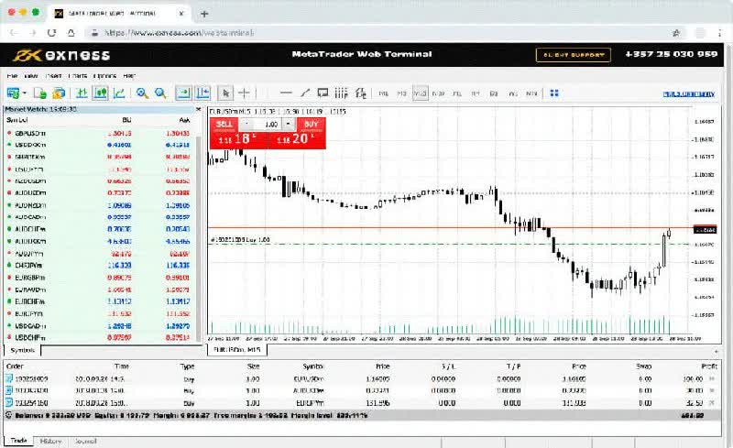Screen dimensions: 733x448
Task: Zoom out of the chart
Action: point(160,93)
